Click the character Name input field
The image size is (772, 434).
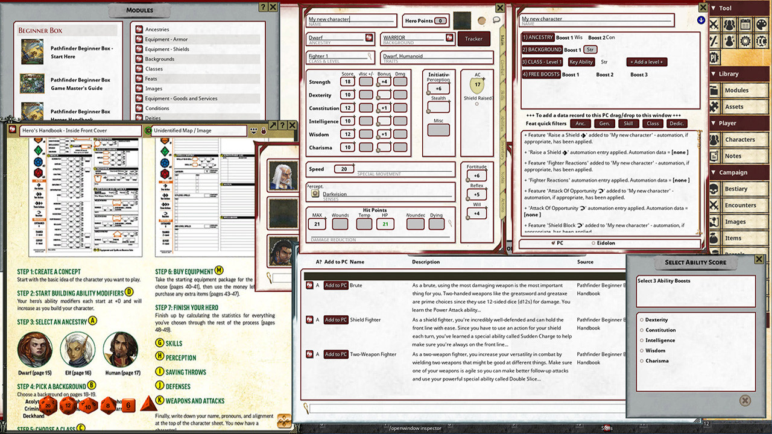point(350,19)
